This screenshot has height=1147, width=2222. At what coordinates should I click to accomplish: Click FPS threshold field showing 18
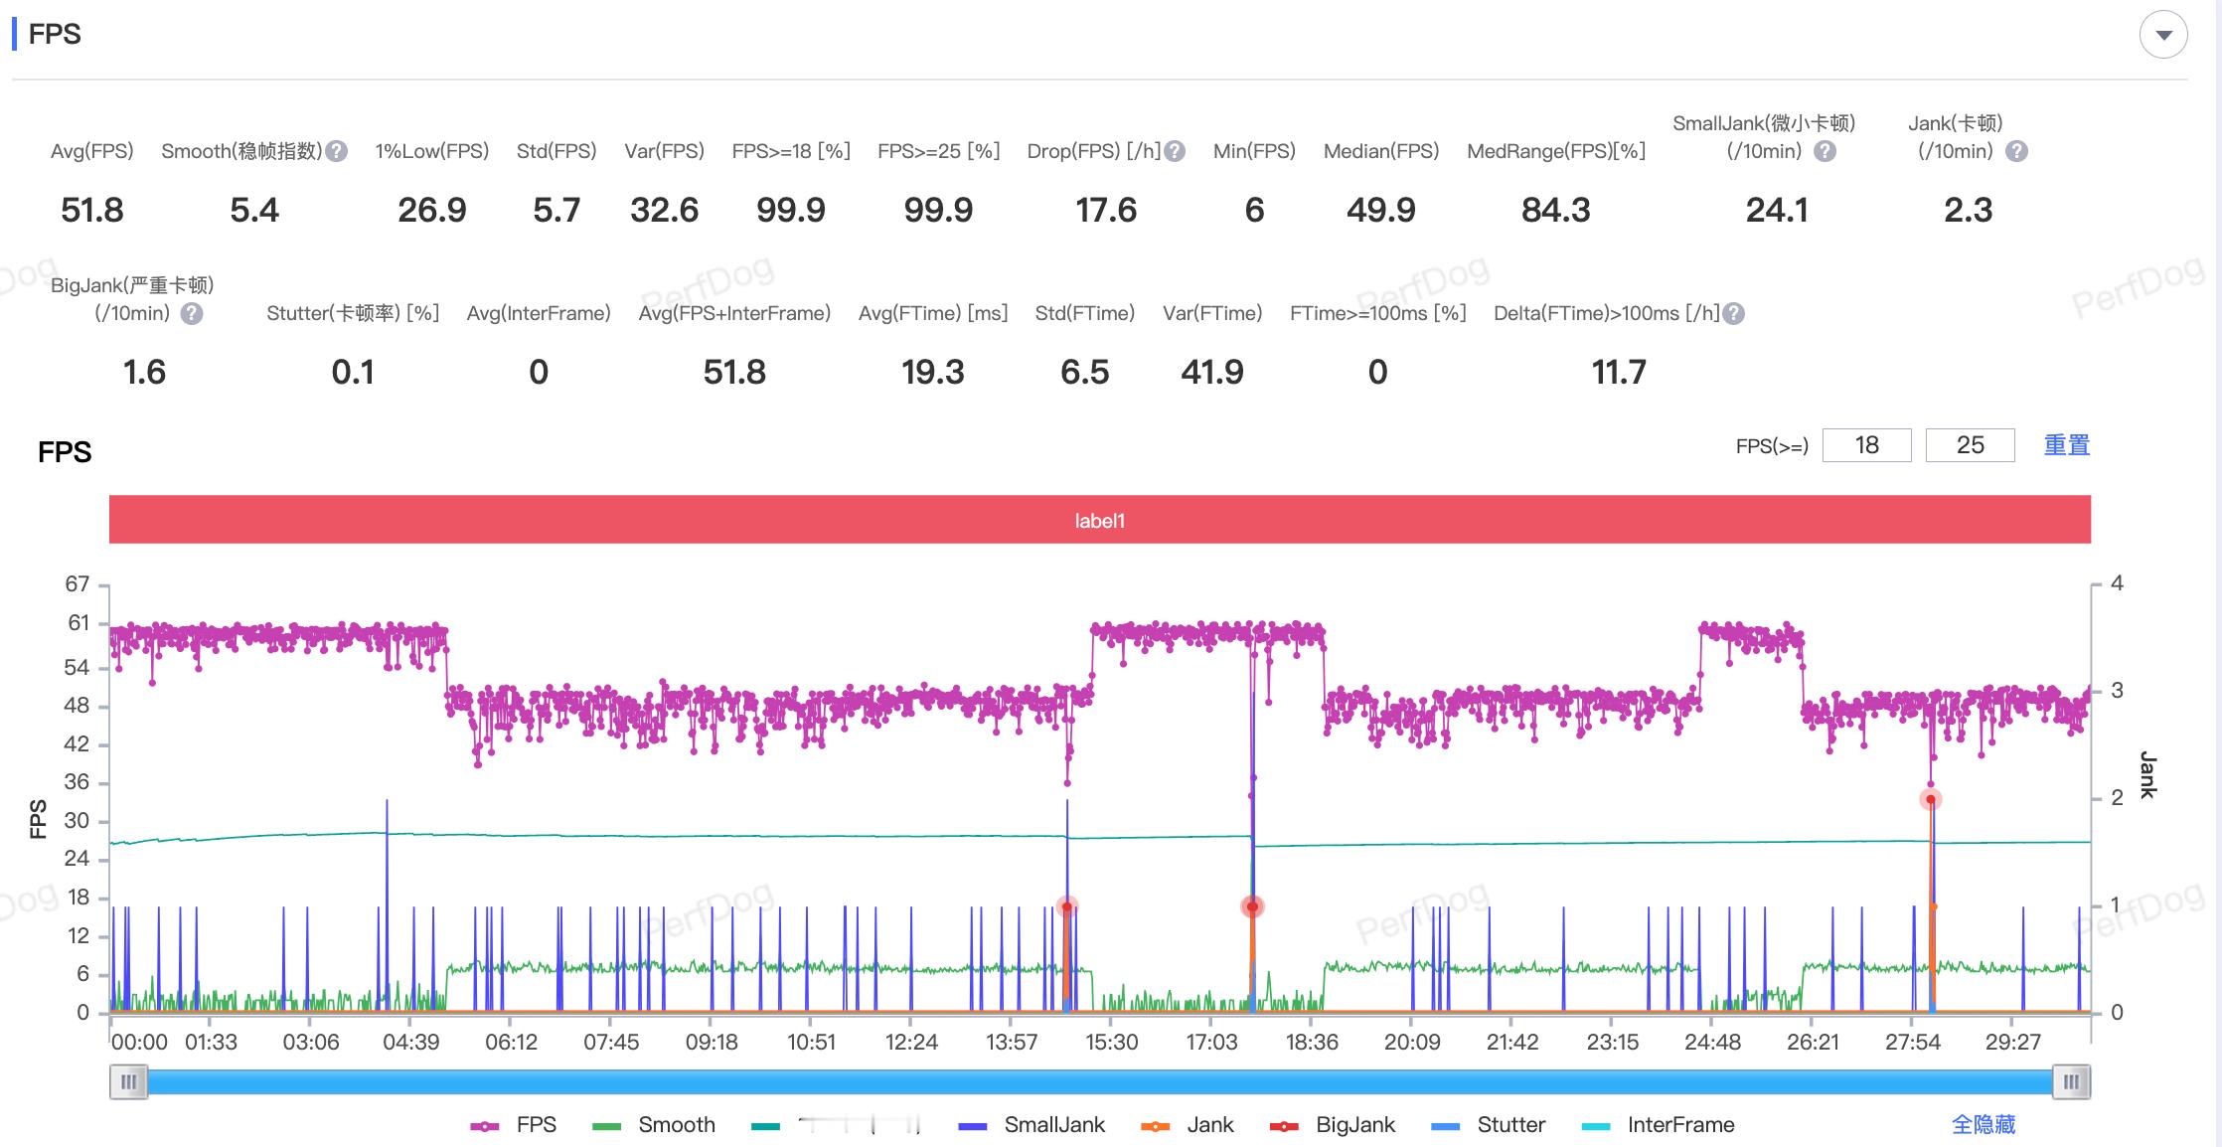[1866, 445]
